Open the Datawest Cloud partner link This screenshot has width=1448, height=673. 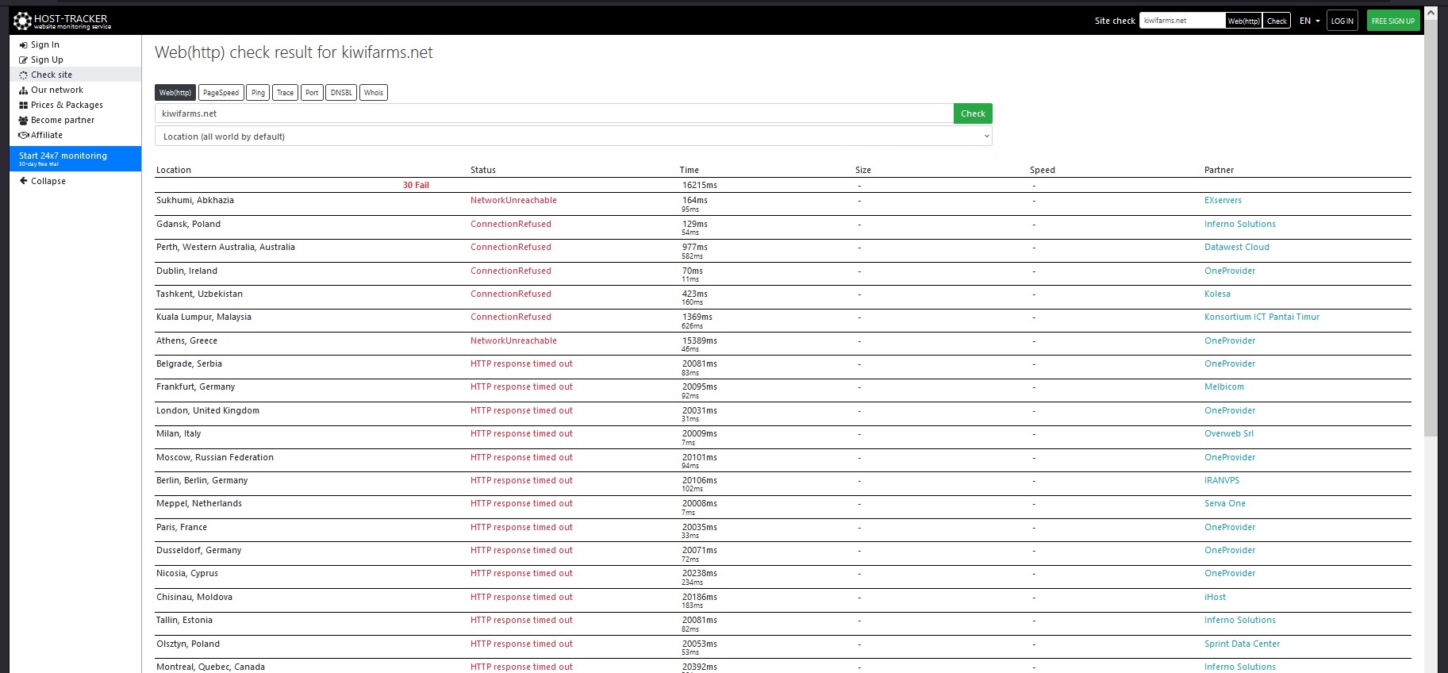(x=1237, y=248)
